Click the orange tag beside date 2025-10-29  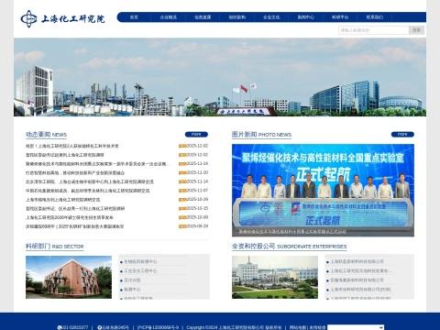pos(182,200)
